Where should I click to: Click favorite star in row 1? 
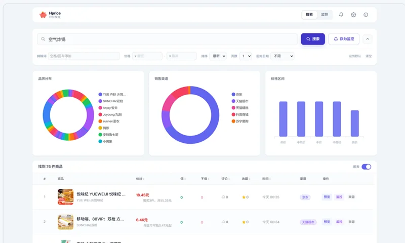click(x=244, y=197)
